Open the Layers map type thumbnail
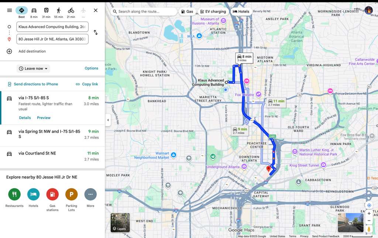This screenshot has height=238, width=378. click(120, 223)
